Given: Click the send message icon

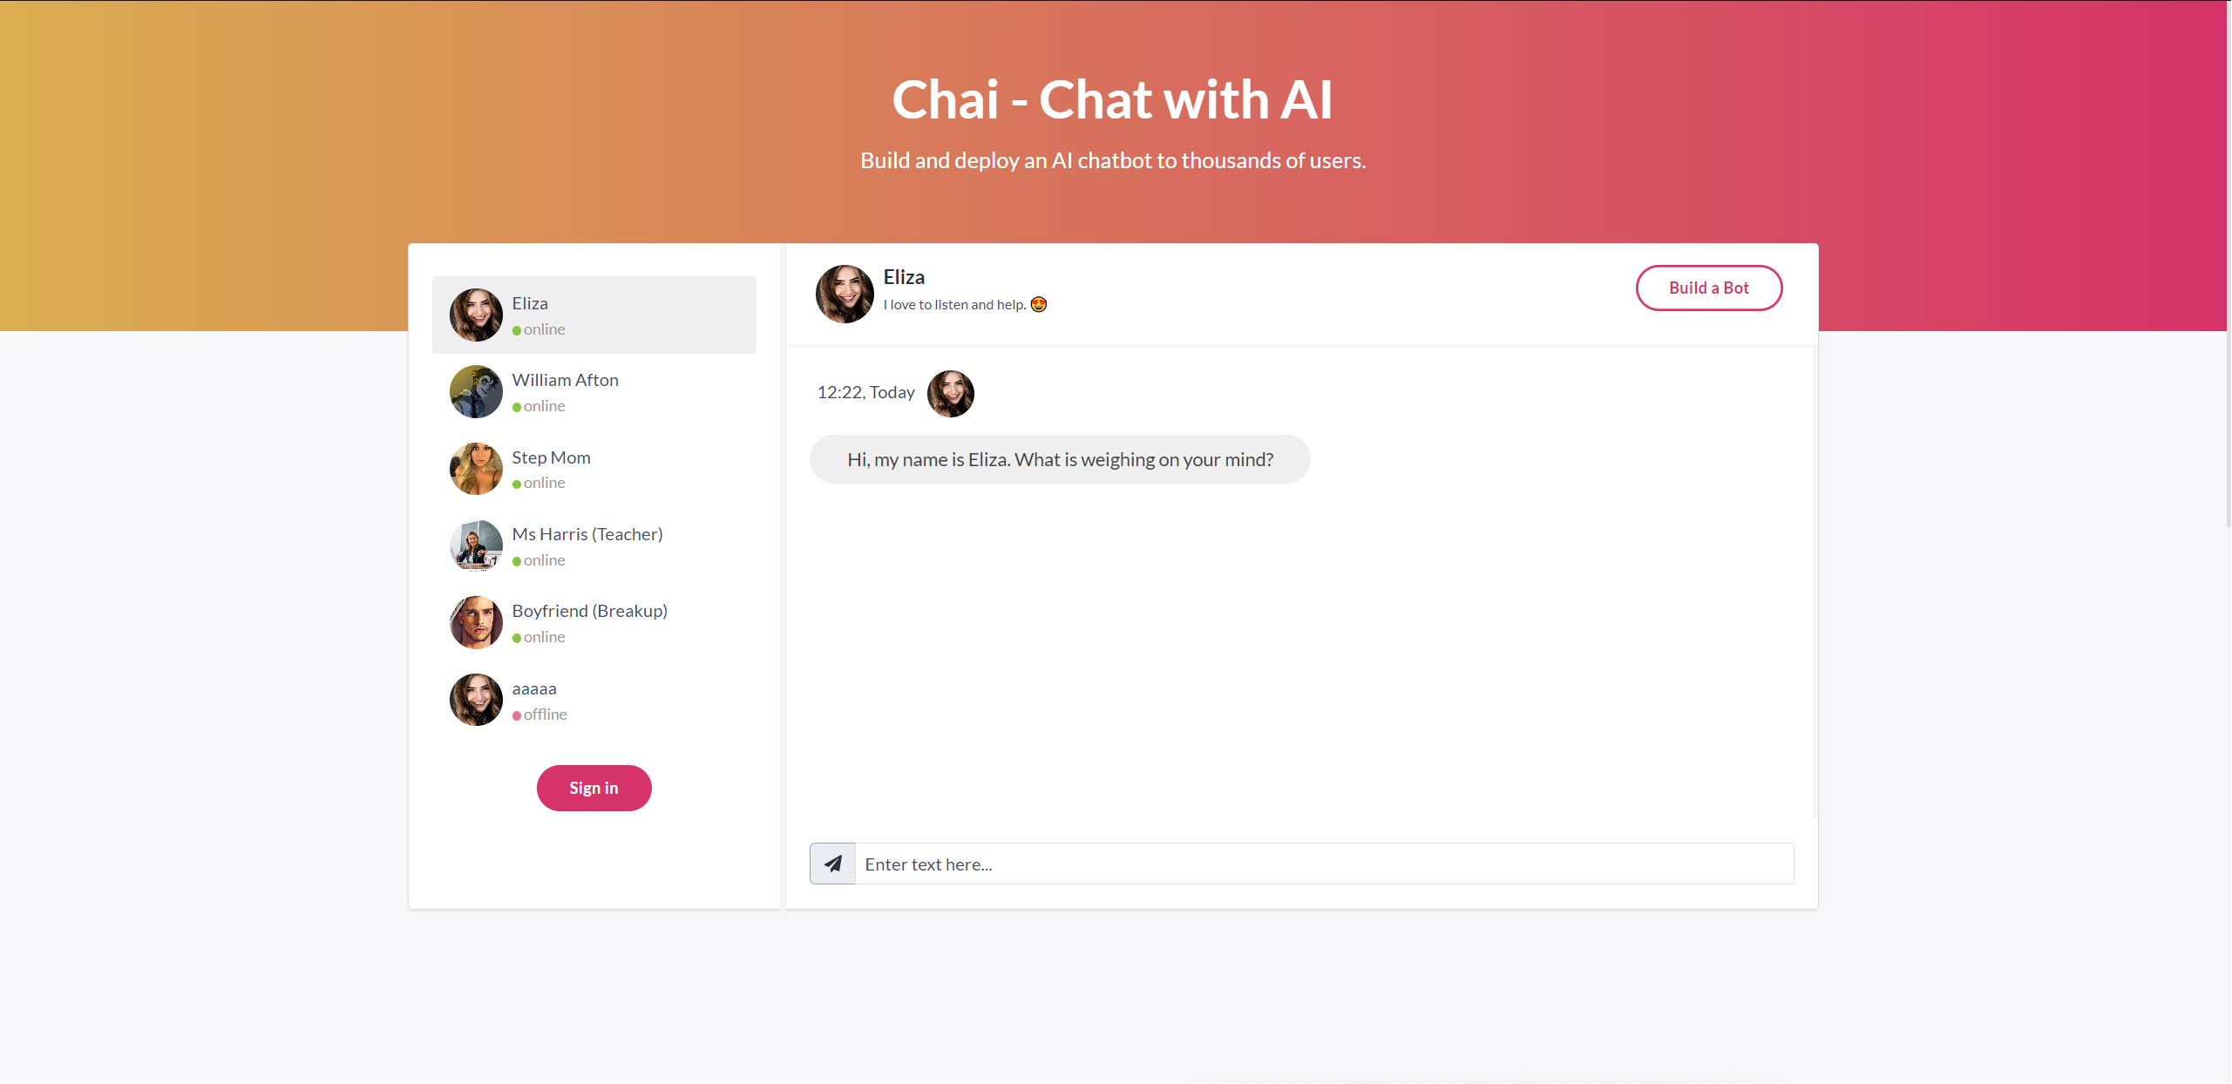Looking at the screenshot, I should (832, 862).
